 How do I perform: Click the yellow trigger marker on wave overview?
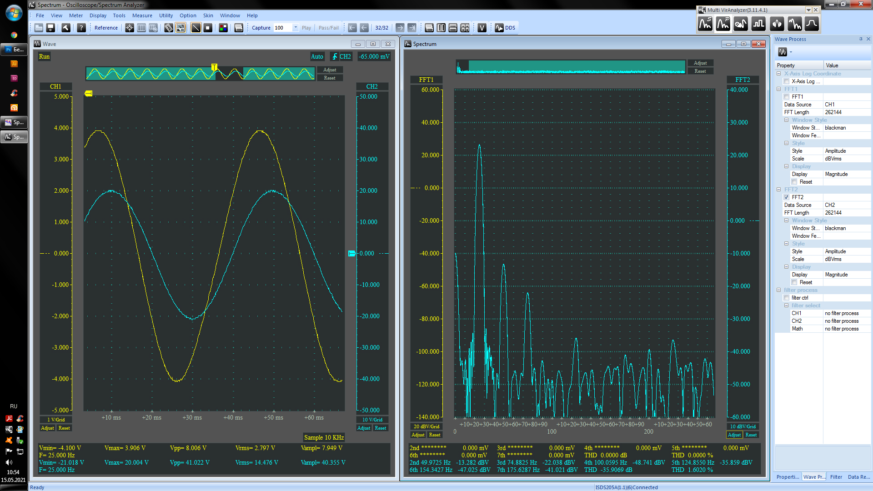[214, 67]
